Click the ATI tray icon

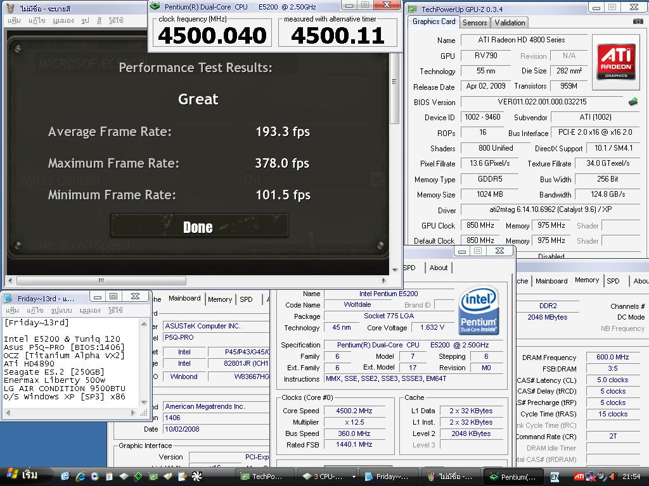[x=579, y=477]
